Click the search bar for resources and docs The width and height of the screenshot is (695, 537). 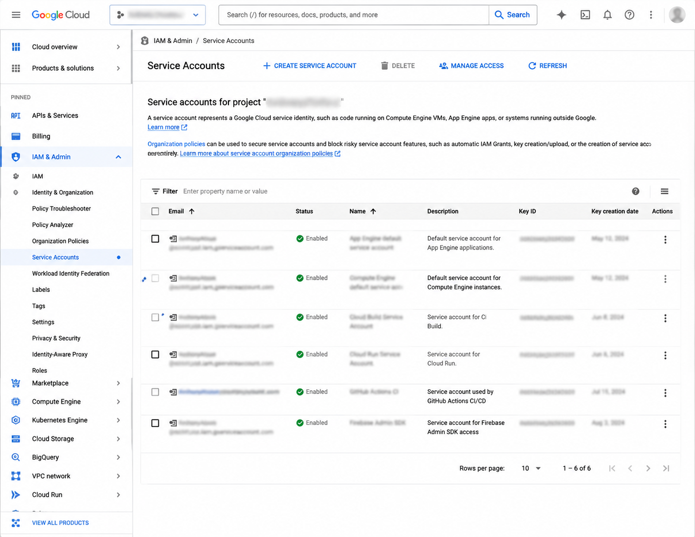pyautogui.click(x=354, y=15)
